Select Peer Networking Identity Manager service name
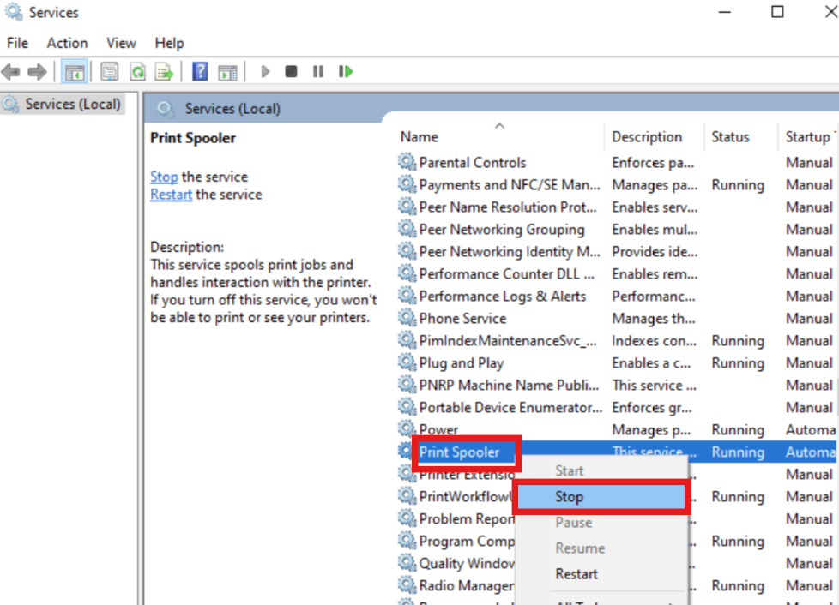 [510, 252]
